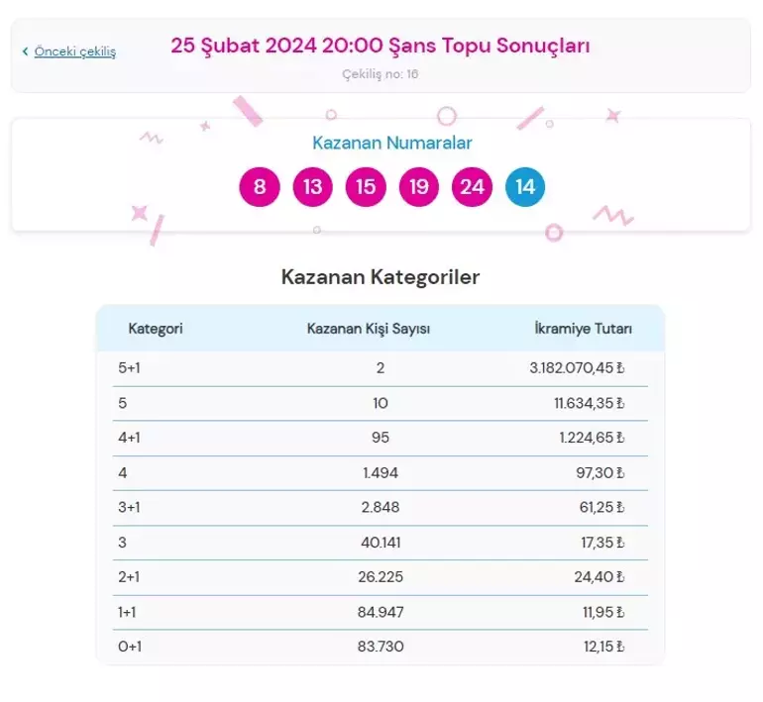The width and height of the screenshot is (763, 702).
Task: Click the back chevron beside Önceki çekiliş
Action: click(x=25, y=51)
